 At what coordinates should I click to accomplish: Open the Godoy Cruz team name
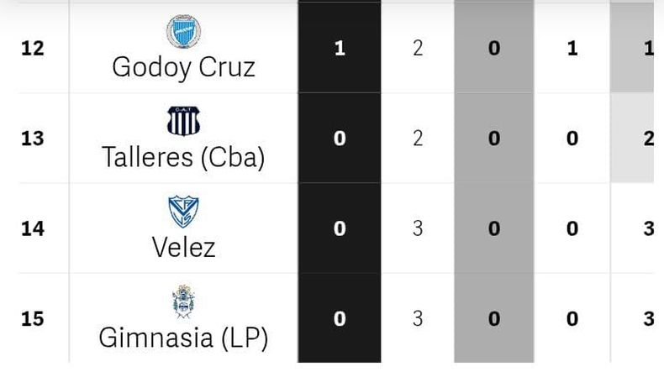(x=183, y=68)
